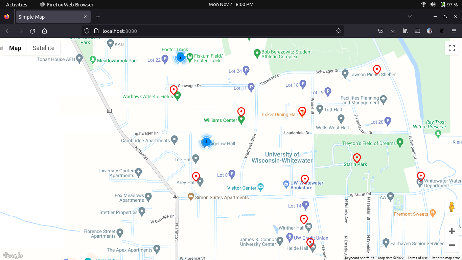Click red marker above UW-Whitewater Bookstore
462x260 pixels.
point(305,180)
